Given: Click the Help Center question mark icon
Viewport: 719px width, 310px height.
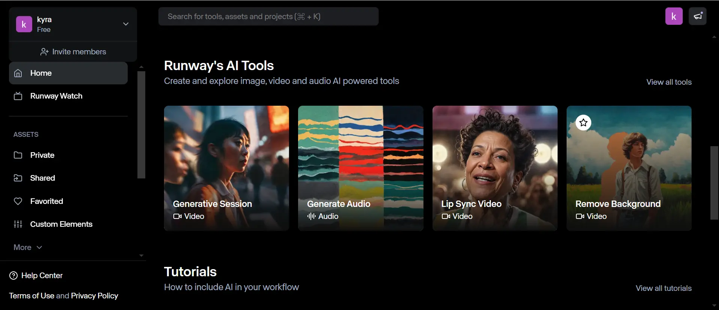Looking at the screenshot, I should tap(13, 276).
